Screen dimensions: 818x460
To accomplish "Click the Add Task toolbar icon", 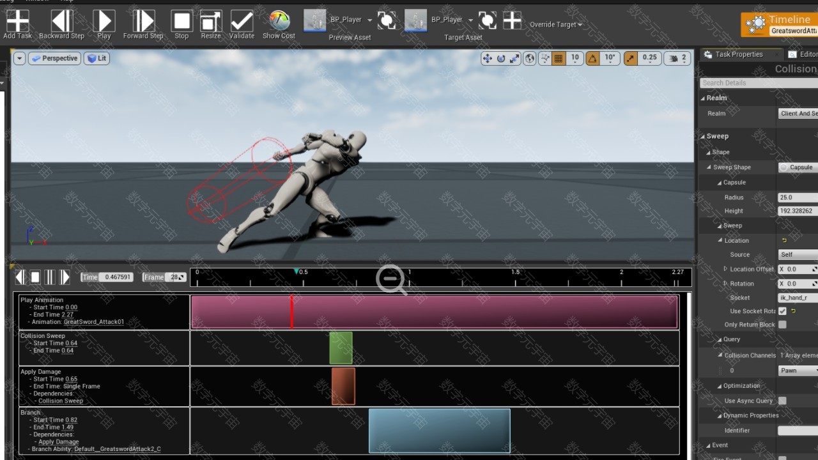I will (17, 23).
